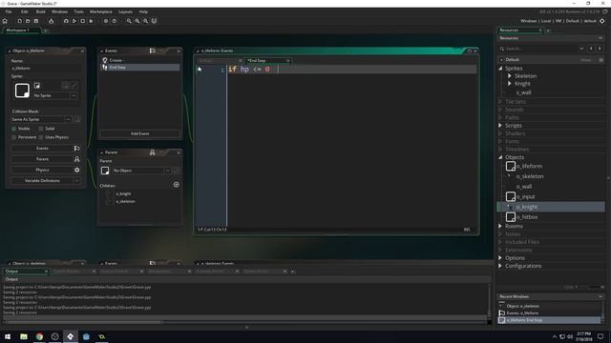Click the Events flag icon button

click(x=76, y=149)
